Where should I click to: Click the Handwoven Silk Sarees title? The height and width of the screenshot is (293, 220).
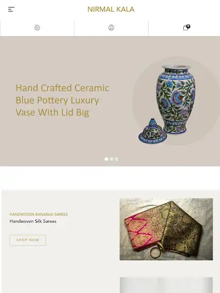tap(33, 221)
